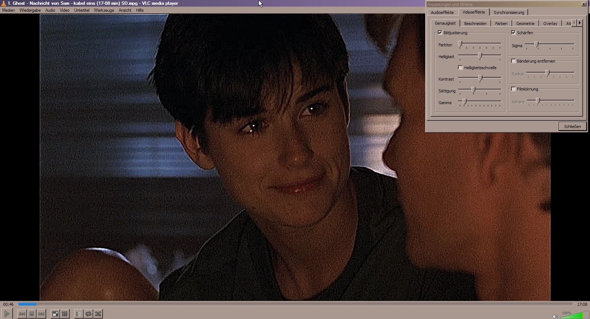Enable random shuffle playback
This screenshot has height=319, width=590.
point(98,314)
